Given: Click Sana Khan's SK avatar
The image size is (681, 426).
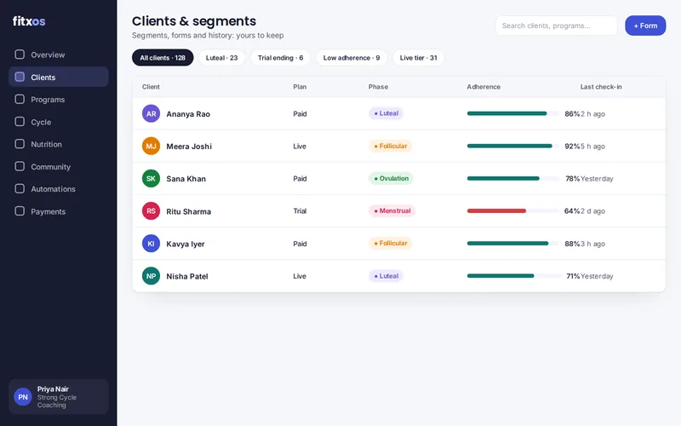Looking at the screenshot, I should 151,179.
